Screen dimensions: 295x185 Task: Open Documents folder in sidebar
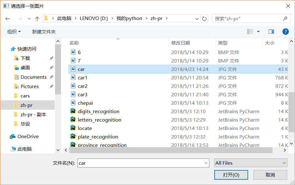[33, 77]
